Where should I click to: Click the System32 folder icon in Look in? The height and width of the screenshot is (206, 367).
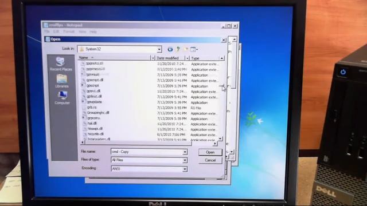[81, 49]
